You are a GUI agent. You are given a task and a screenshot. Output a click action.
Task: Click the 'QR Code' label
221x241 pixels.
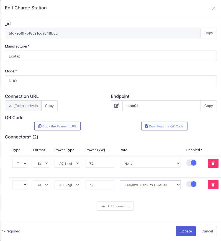point(14,117)
